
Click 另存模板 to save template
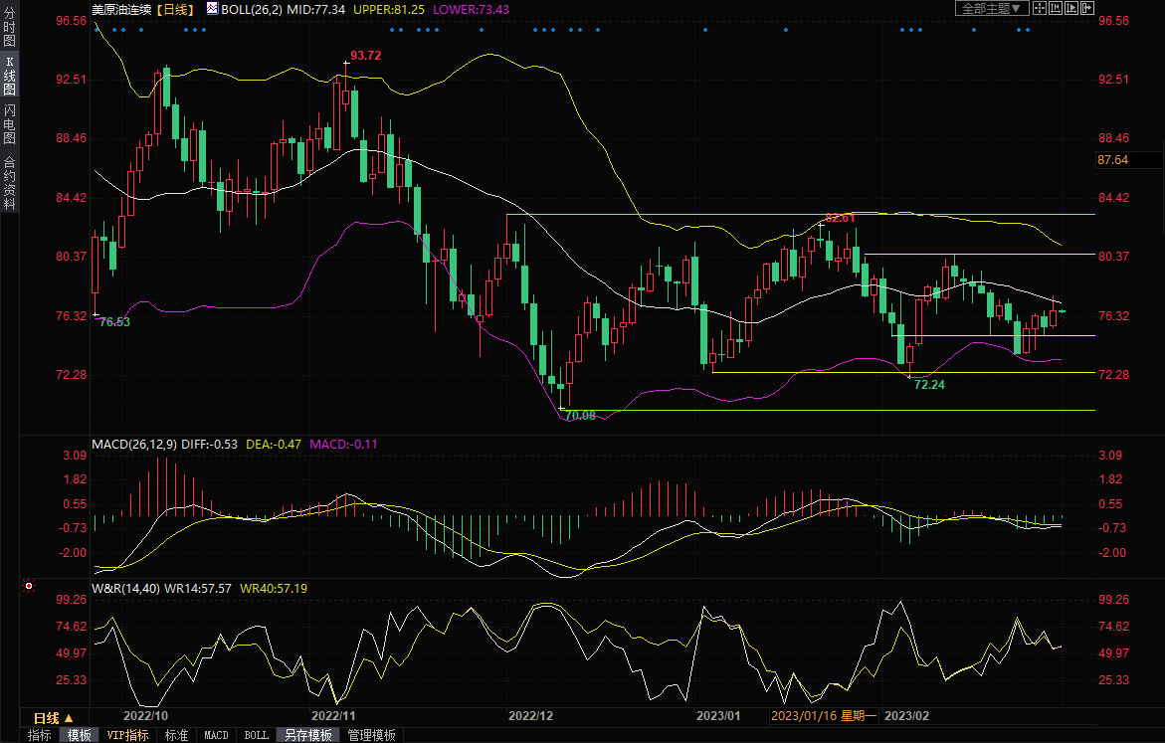tap(307, 735)
